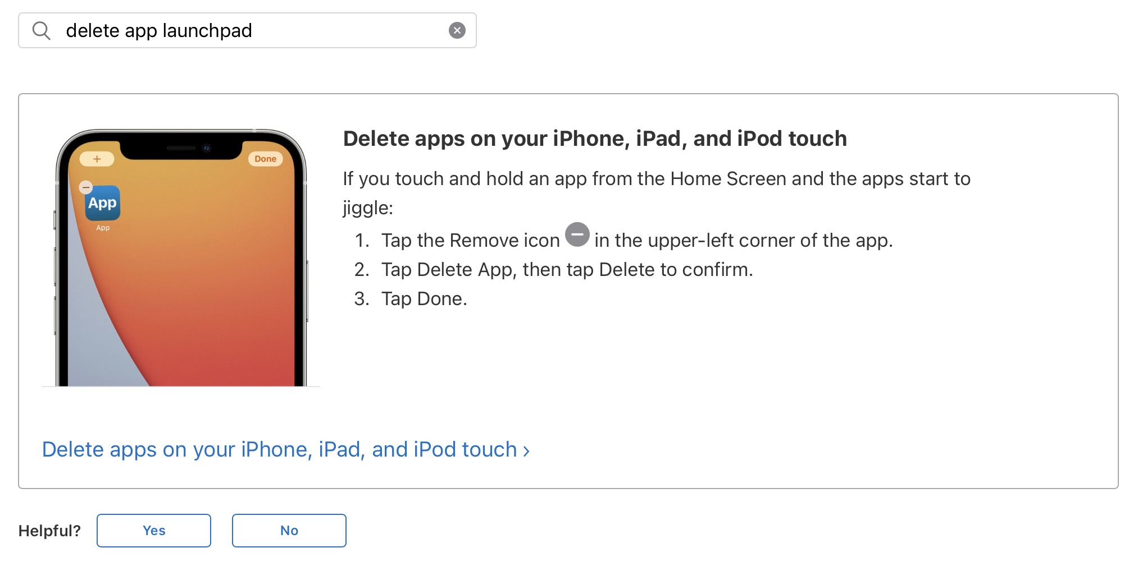The width and height of the screenshot is (1138, 571).
Task: Click the Helpful label text
Action: pos(49,530)
